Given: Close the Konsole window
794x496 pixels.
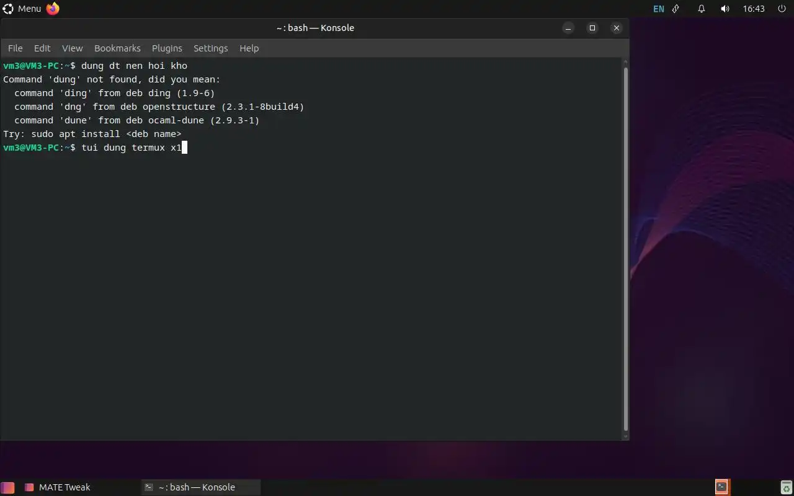Looking at the screenshot, I should click(616, 28).
